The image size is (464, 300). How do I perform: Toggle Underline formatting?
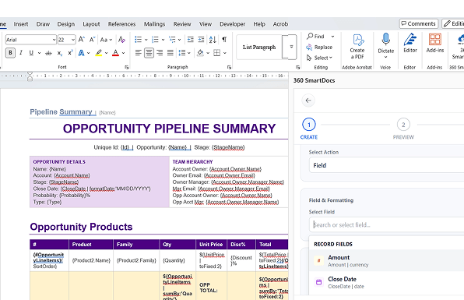coord(31,53)
